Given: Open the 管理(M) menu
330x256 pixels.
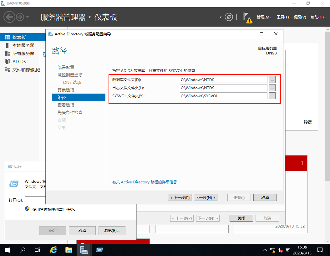Looking at the screenshot, I should click(263, 17).
